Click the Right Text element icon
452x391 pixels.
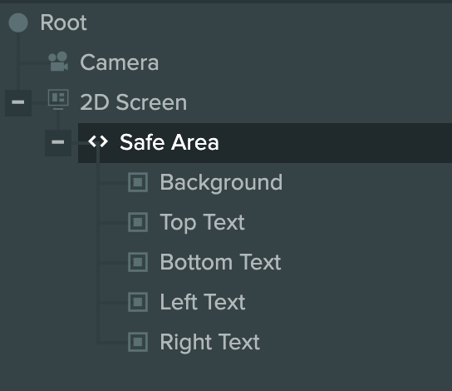[138, 342]
